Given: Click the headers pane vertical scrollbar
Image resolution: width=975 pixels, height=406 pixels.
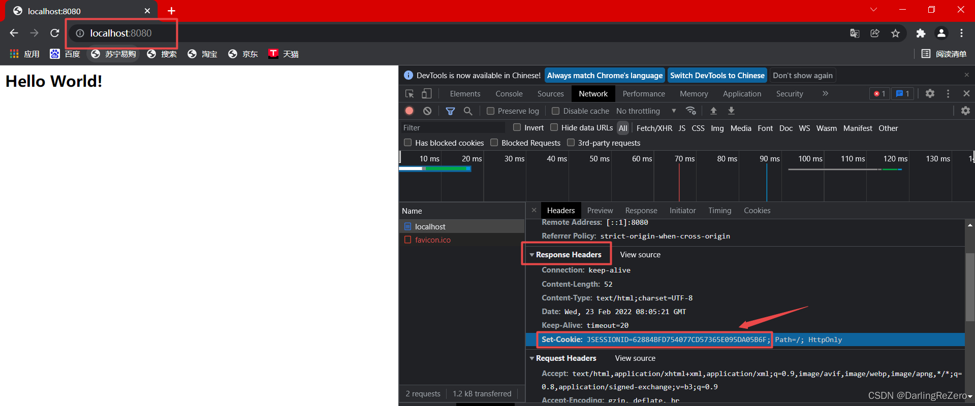Looking at the screenshot, I should (970, 287).
